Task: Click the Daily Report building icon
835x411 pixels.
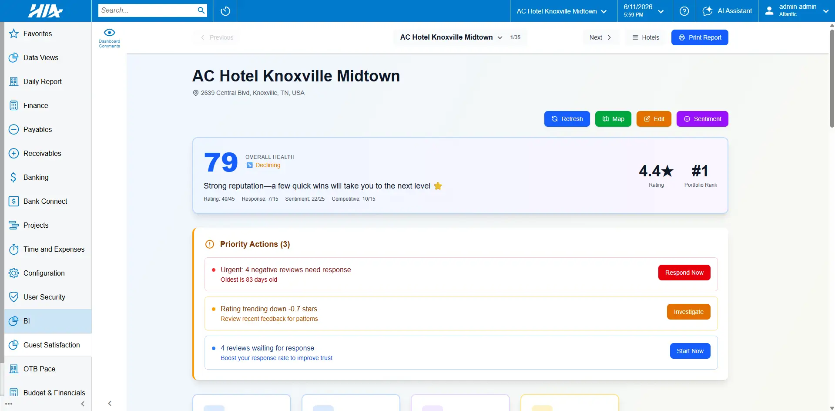Action: click(14, 81)
